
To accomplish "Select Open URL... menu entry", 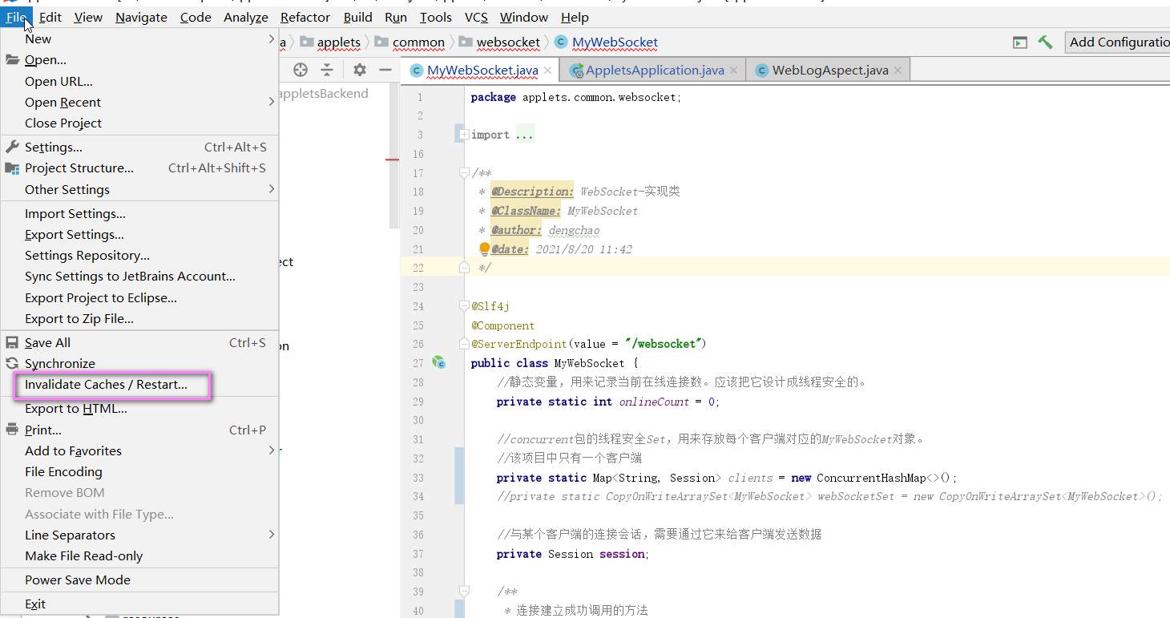I will [x=139, y=81].
